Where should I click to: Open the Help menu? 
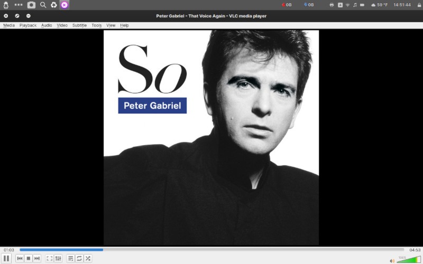124,25
